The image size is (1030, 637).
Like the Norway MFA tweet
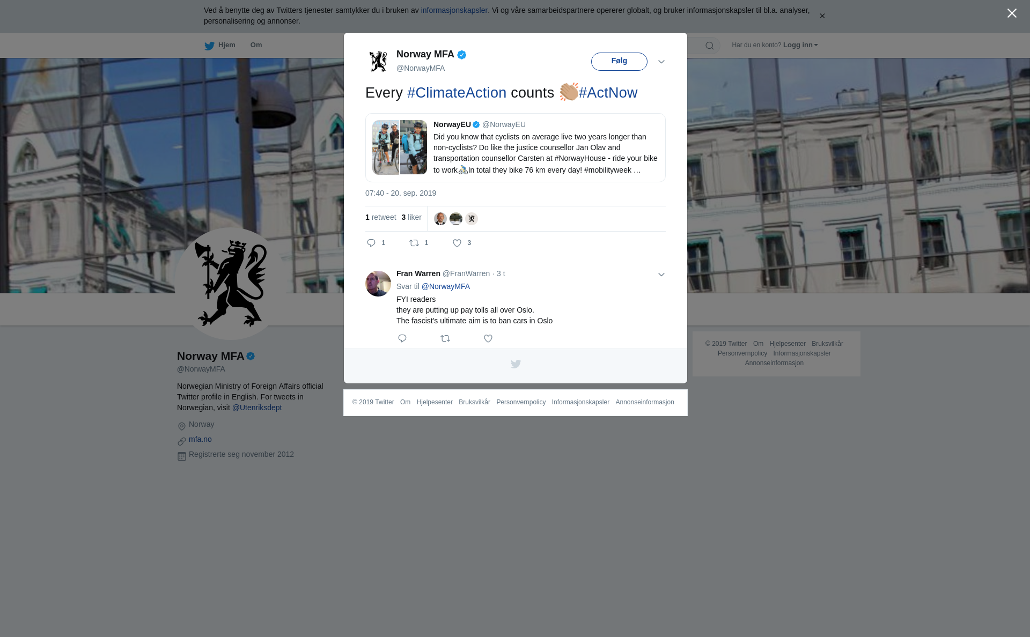point(457,243)
